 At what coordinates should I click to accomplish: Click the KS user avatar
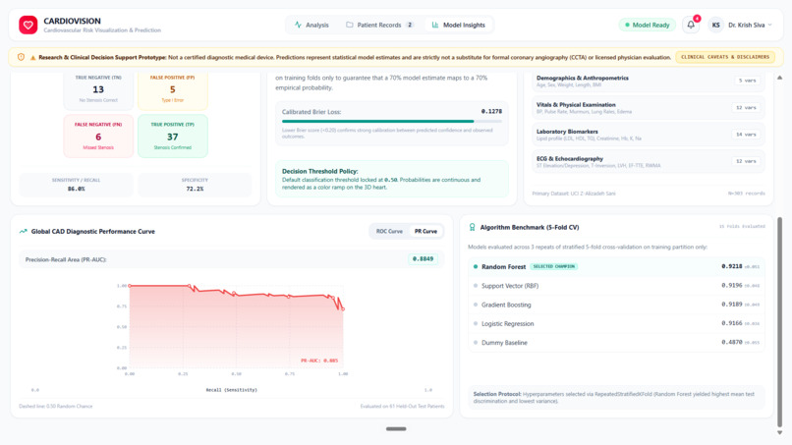[715, 25]
